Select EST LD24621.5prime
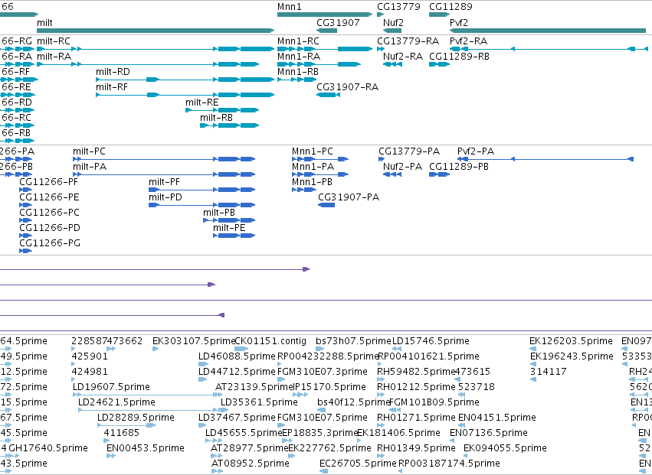The image size is (652, 475). pos(116,403)
